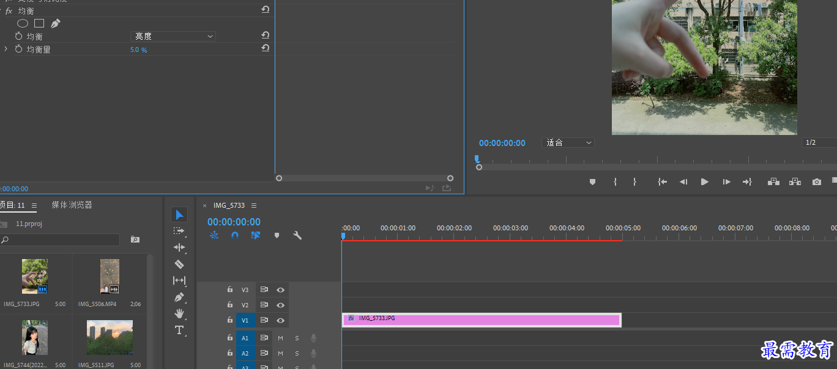The image size is (837, 369).
Task: Expand the 均衡量 parameter
Action: point(6,49)
